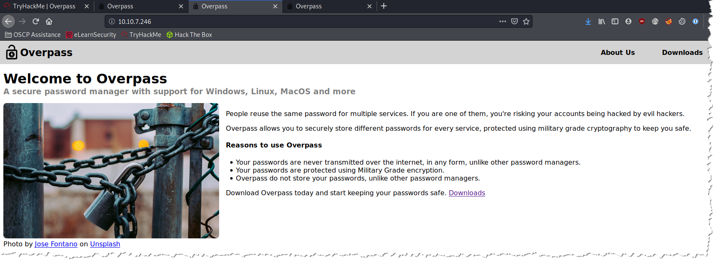The image size is (716, 261).
Task: Open the uBlock Origin extension icon
Action: (x=642, y=21)
